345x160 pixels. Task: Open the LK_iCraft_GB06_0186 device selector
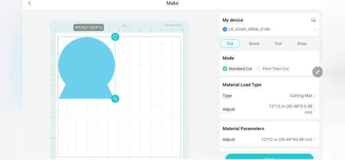[x=269, y=29]
